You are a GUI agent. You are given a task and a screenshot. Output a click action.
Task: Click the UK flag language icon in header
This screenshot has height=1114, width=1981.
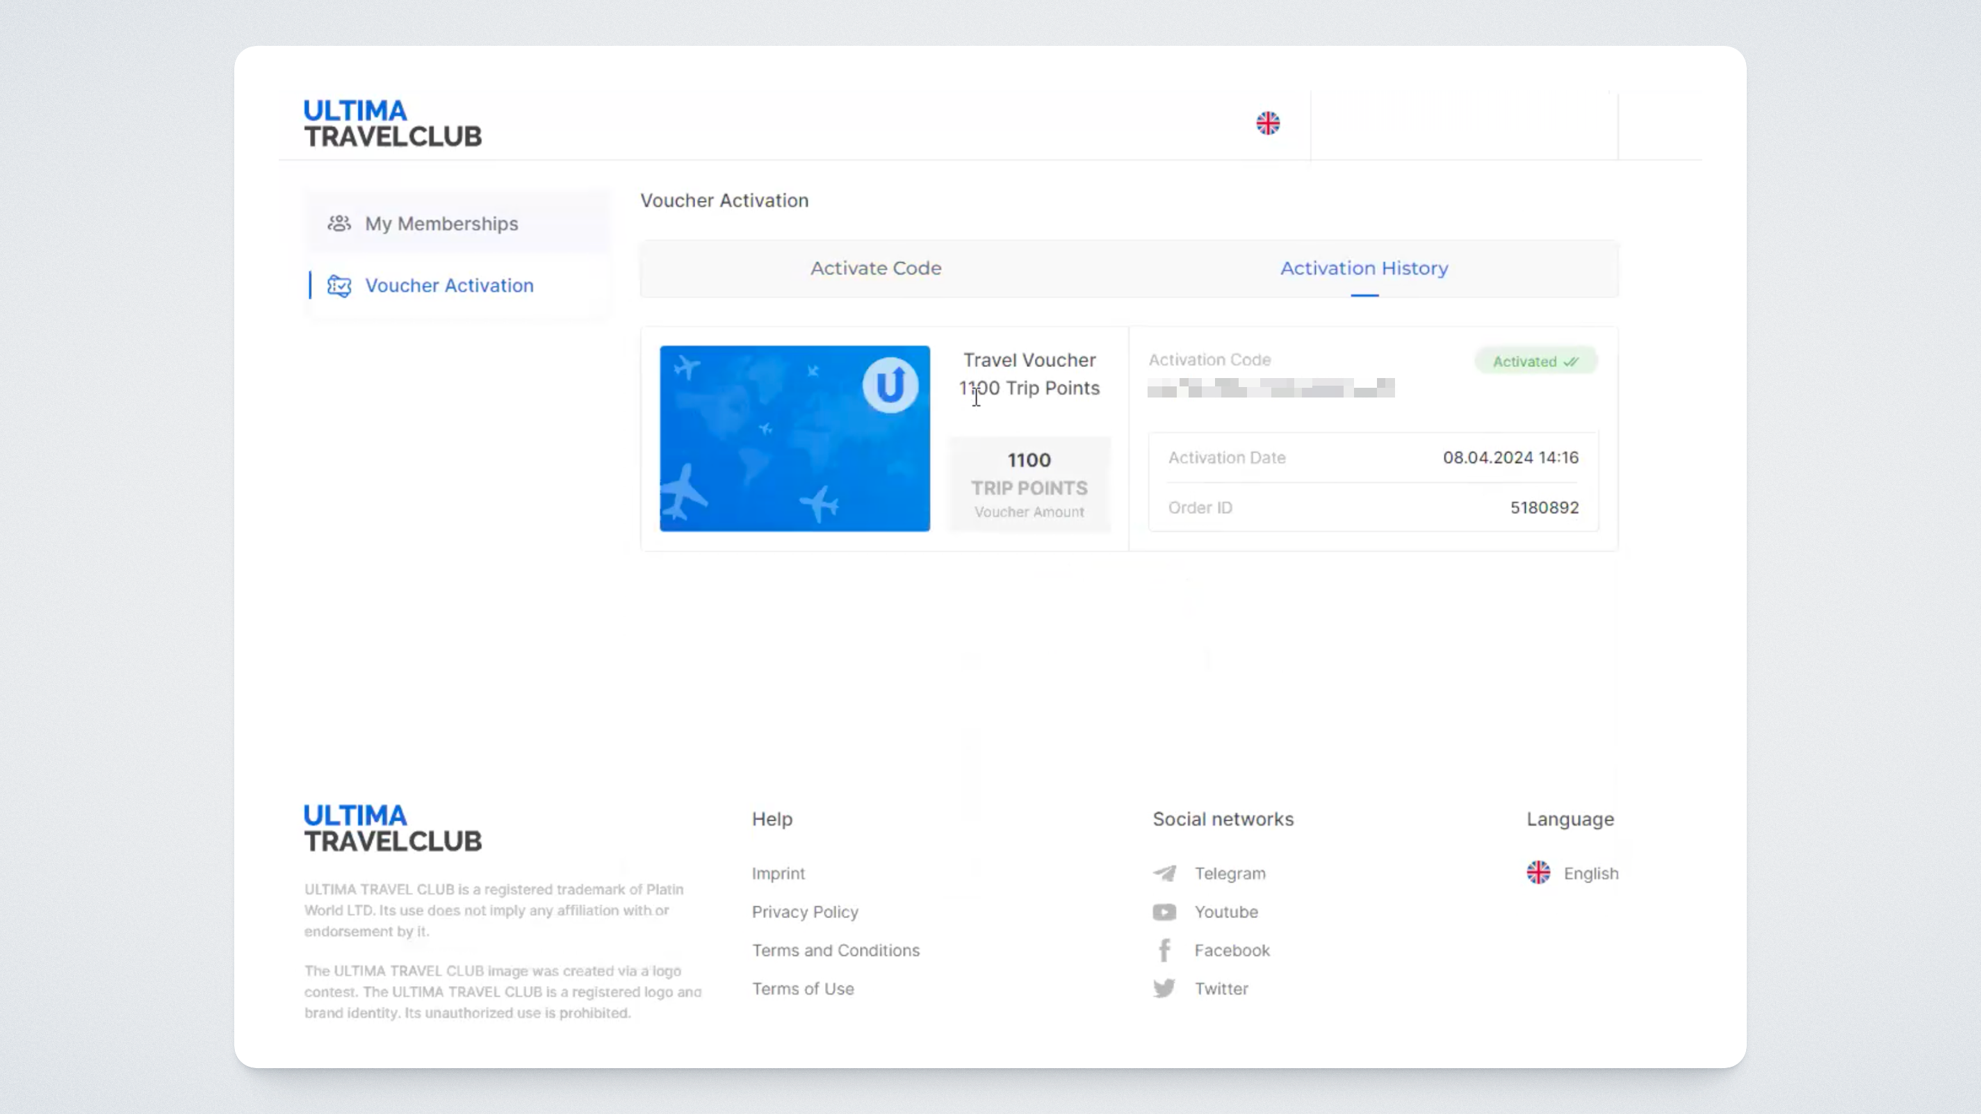point(1267,123)
